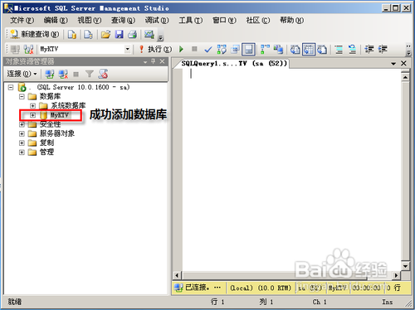This screenshot has width=415, height=310.
Task: Display the Estimated Execution Plan
Action: click(222, 50)
